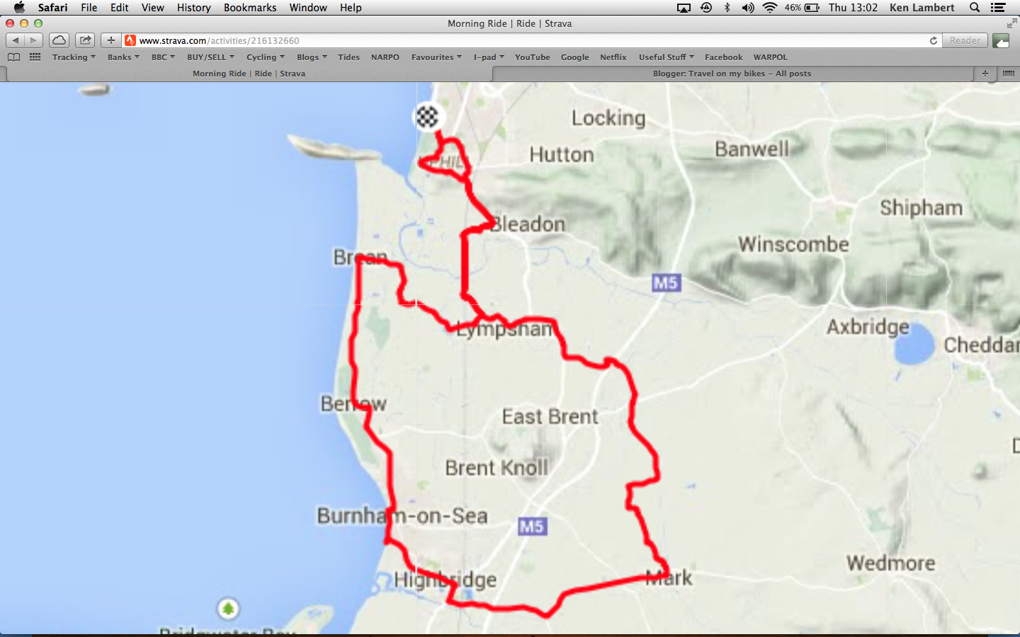
Task: Reload the page with the refresh icon
Action: click(933, 40)
